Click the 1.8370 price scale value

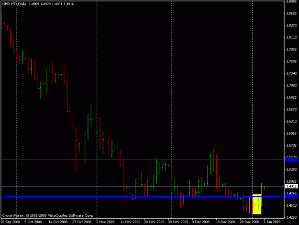click(291, 25)
